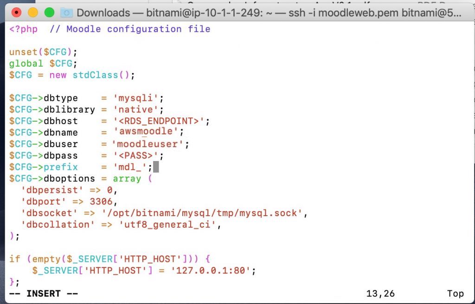
Task: Click the 'dbtype' property name
Action: pyautogui.click(x=61, y=98)
